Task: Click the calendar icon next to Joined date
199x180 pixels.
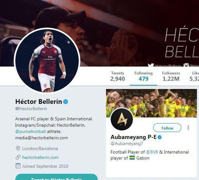Action: [18, 166]
